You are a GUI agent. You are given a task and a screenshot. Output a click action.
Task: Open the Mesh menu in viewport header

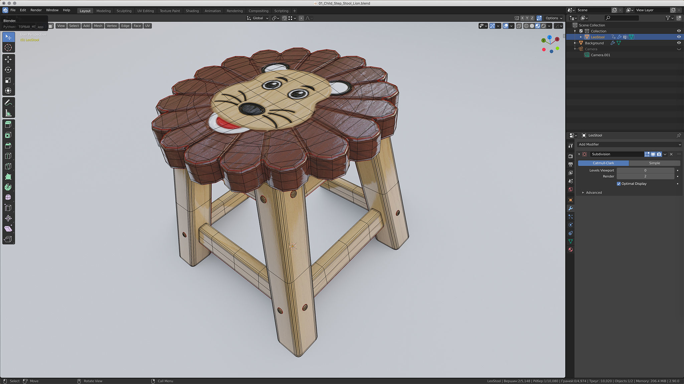[98, 26]
